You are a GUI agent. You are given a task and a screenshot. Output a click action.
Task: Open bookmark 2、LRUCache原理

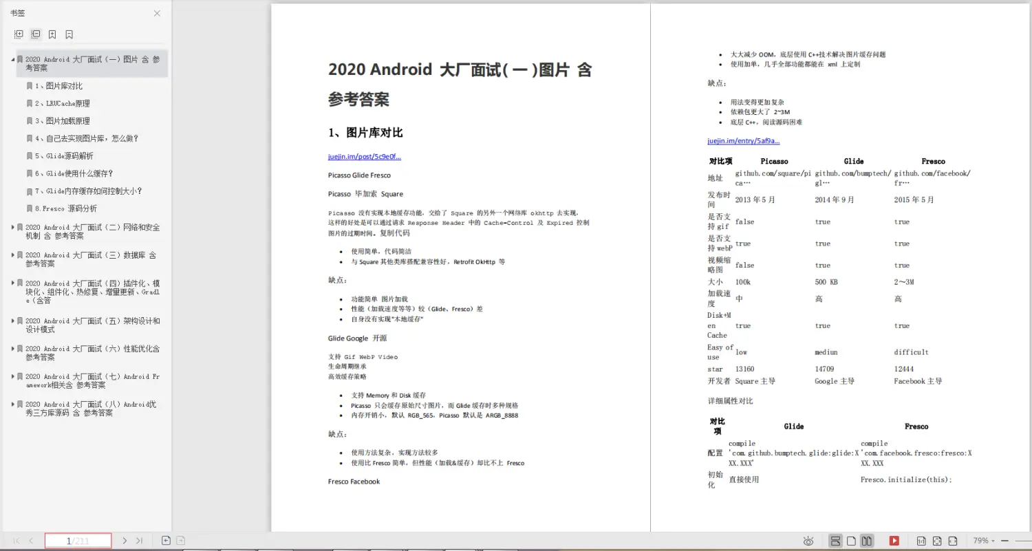pos(63,103)
